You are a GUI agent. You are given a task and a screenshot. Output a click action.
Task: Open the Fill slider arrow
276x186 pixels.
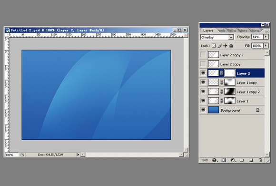pos(266,46)
